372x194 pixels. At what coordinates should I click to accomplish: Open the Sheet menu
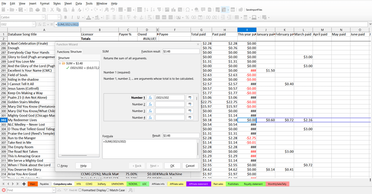[68, 4]
